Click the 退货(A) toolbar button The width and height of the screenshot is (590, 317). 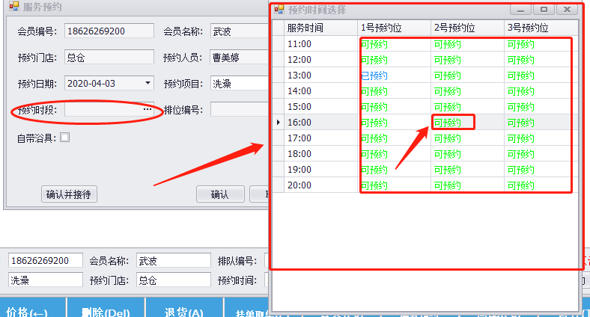coord(184,308)
